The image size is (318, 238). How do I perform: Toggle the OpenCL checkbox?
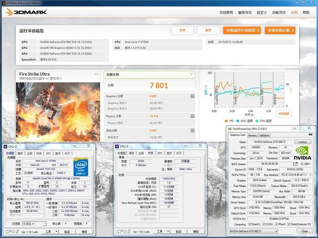250,224
